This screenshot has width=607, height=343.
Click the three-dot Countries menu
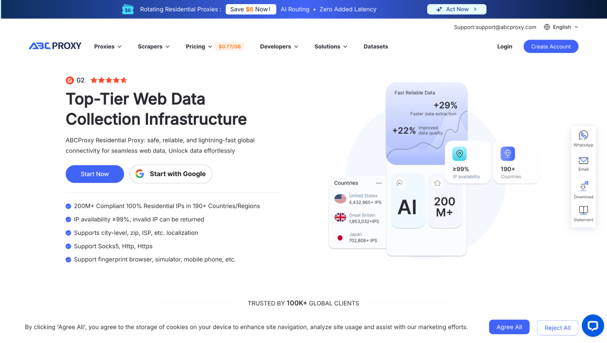[379, 183]
